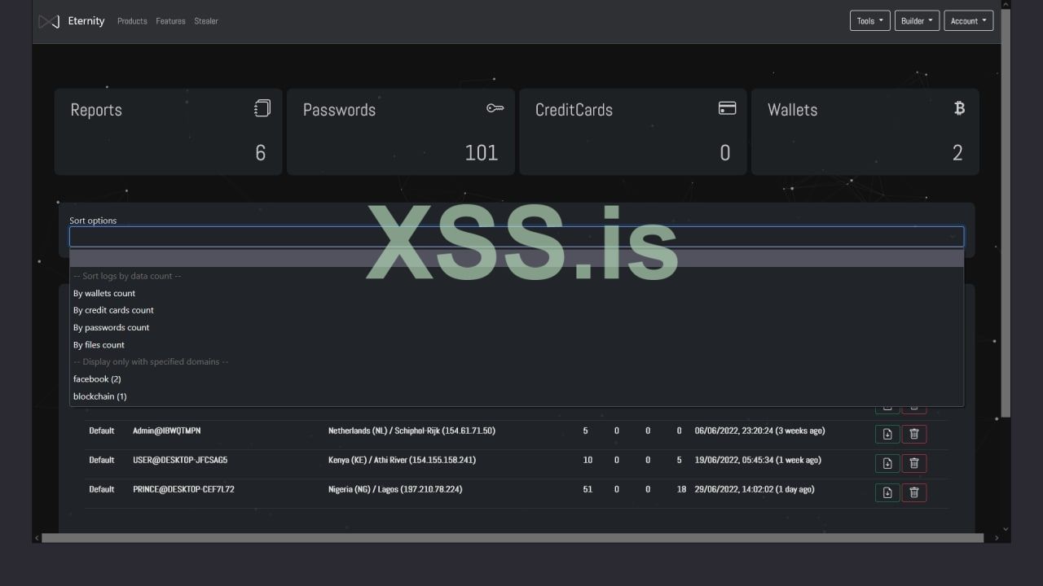Screen dimensions: 1043x586
Task: Download the Admin@IBWQTMPN log
Action: [887, 434]
